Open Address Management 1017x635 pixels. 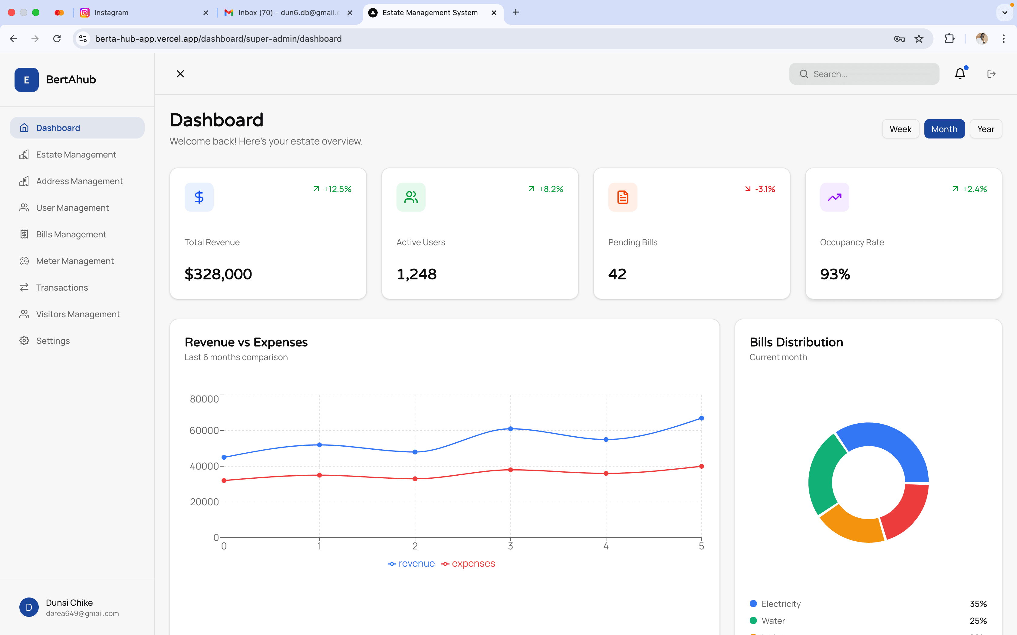[x=79, y=181]
